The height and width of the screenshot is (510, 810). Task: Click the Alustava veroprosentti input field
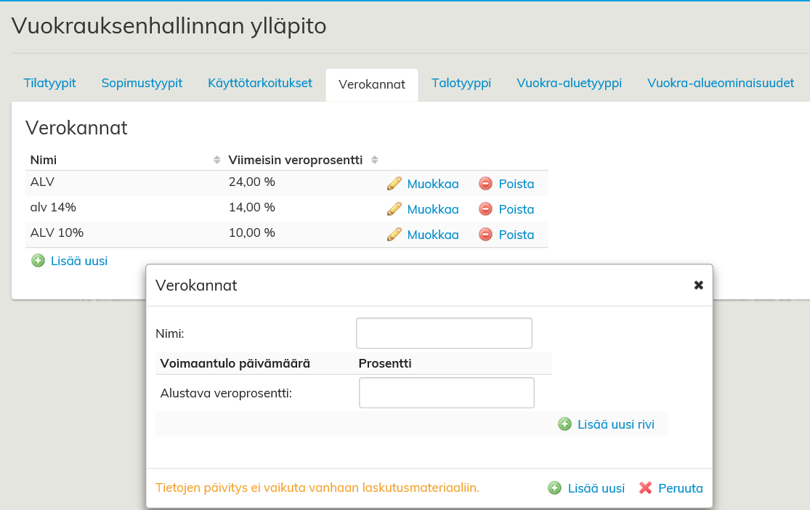(x=447, y=393)
